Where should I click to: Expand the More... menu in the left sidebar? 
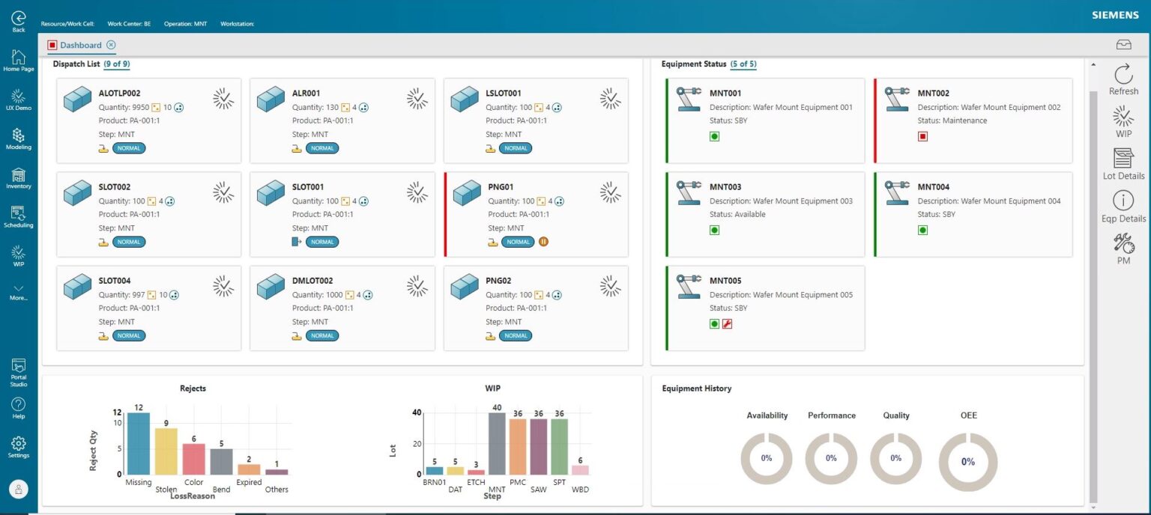point(18,293)
